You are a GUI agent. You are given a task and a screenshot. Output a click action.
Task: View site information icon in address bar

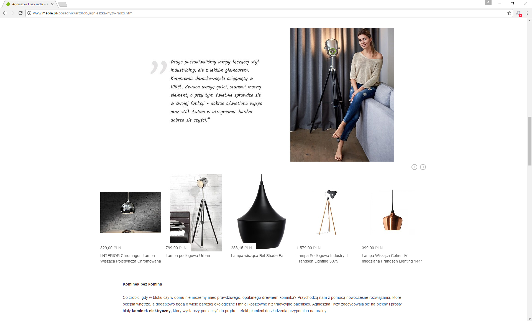pyautogui.click(x=29, y=13)
